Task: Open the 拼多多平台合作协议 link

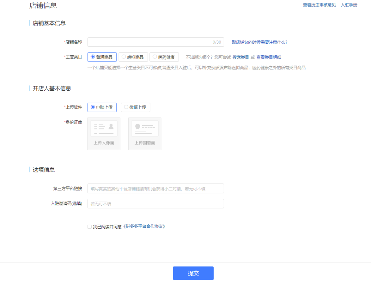Action: (x=144, y=226)
